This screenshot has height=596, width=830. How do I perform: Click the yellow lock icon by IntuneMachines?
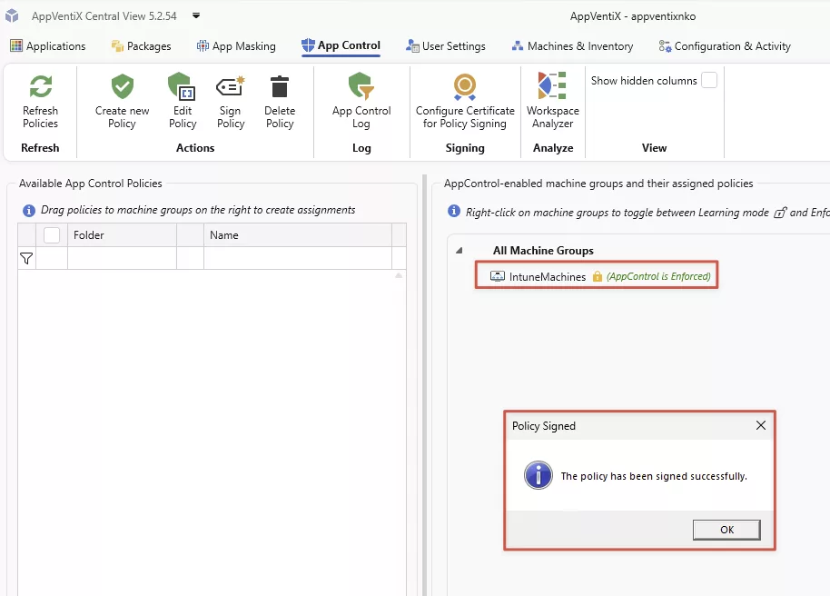click(x=598, y=276)
